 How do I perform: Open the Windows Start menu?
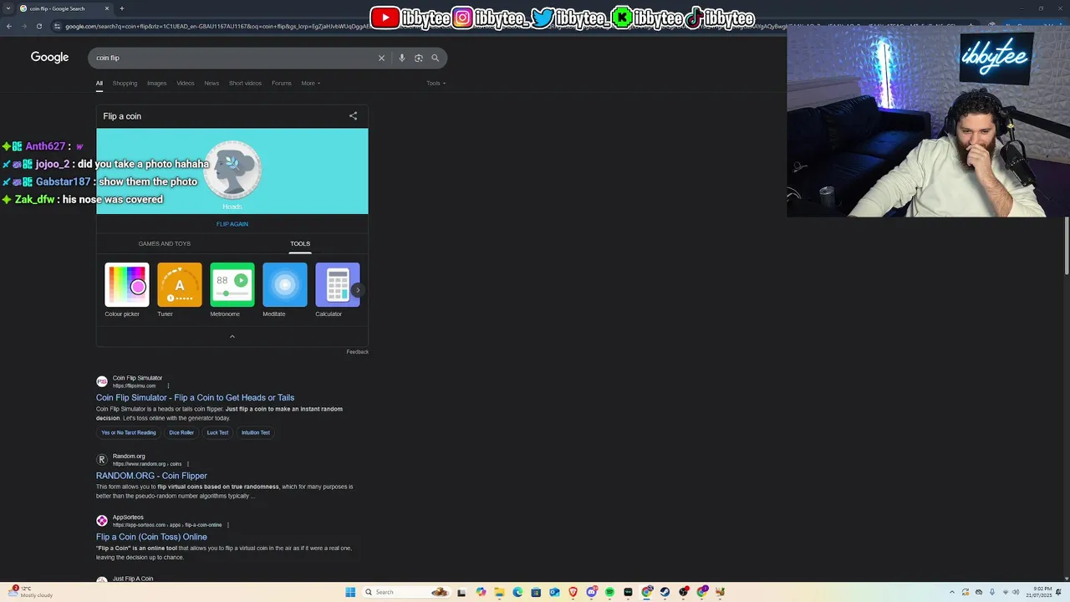(x=350, y=592)
